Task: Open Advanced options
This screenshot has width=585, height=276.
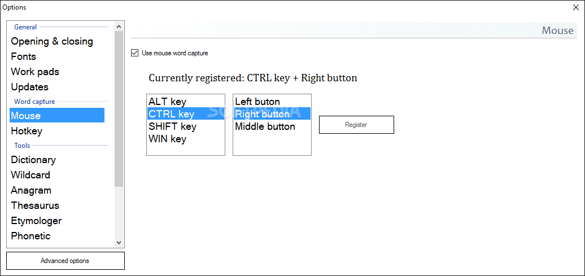Action: pos(65,261)
